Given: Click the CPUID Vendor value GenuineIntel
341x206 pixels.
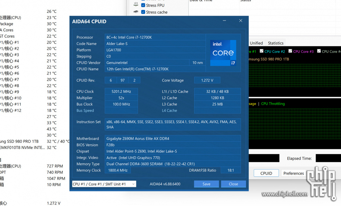Looking at the screenshot, I should pyautogui.click(x=147, y=63).
